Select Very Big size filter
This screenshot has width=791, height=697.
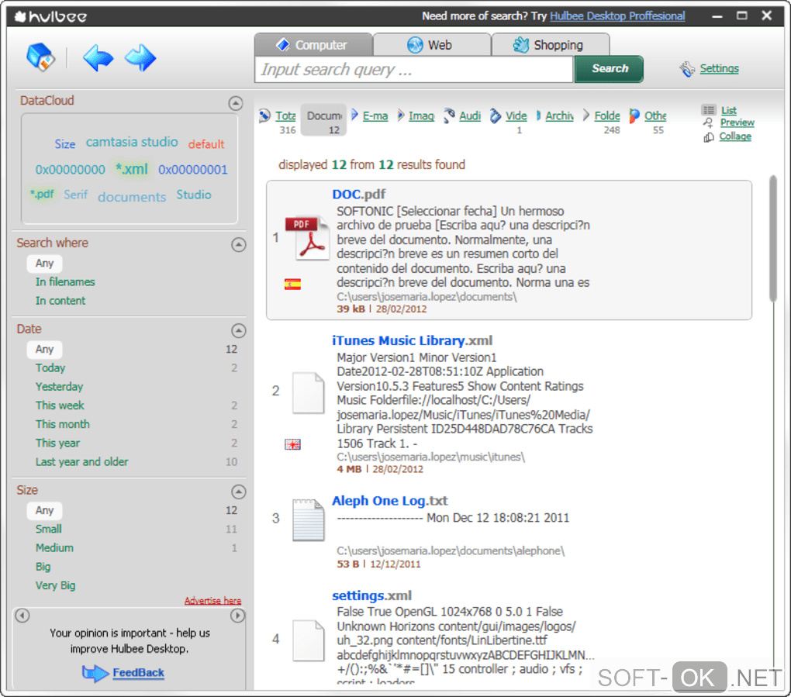[56, 585]
